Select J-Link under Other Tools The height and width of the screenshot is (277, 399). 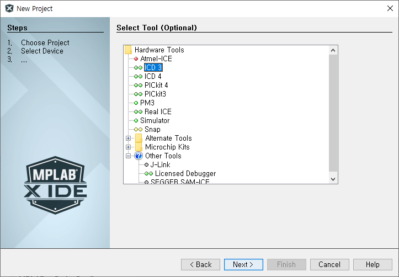[160, 165]
